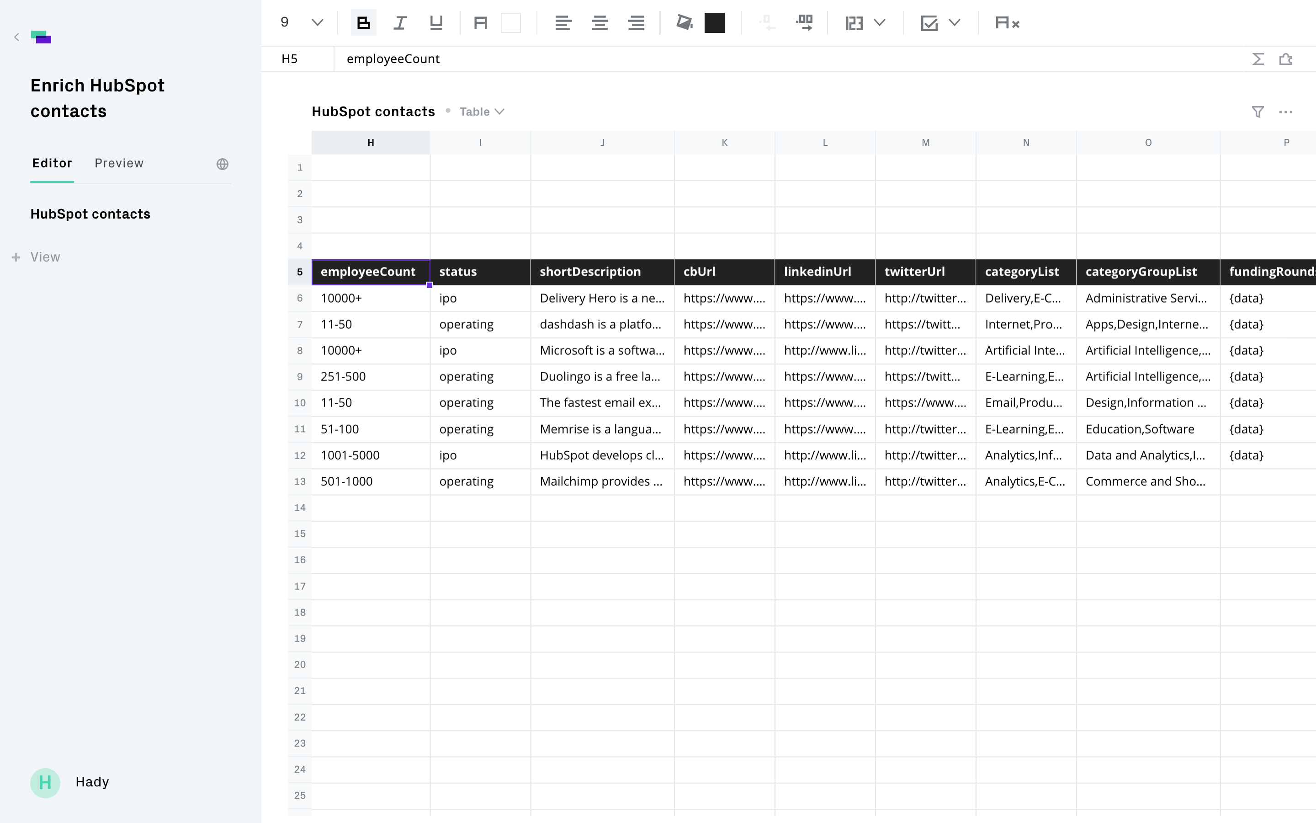Select row 9 header

click(300, 377)
